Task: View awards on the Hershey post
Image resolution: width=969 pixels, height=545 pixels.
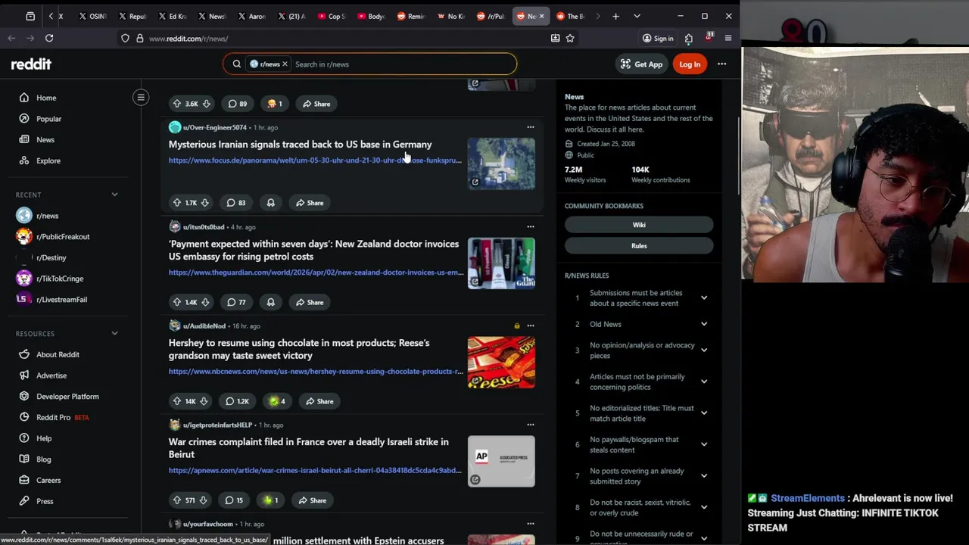Action: click(x=276, y=401)
